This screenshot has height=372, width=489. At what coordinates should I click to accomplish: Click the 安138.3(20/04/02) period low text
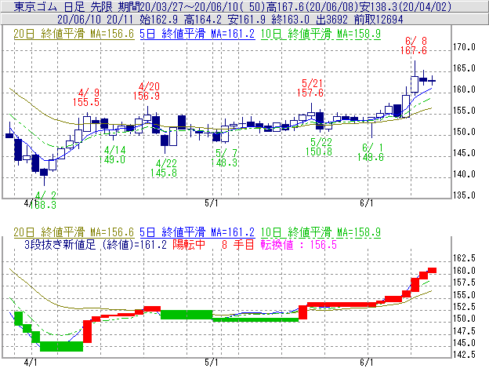405,6
